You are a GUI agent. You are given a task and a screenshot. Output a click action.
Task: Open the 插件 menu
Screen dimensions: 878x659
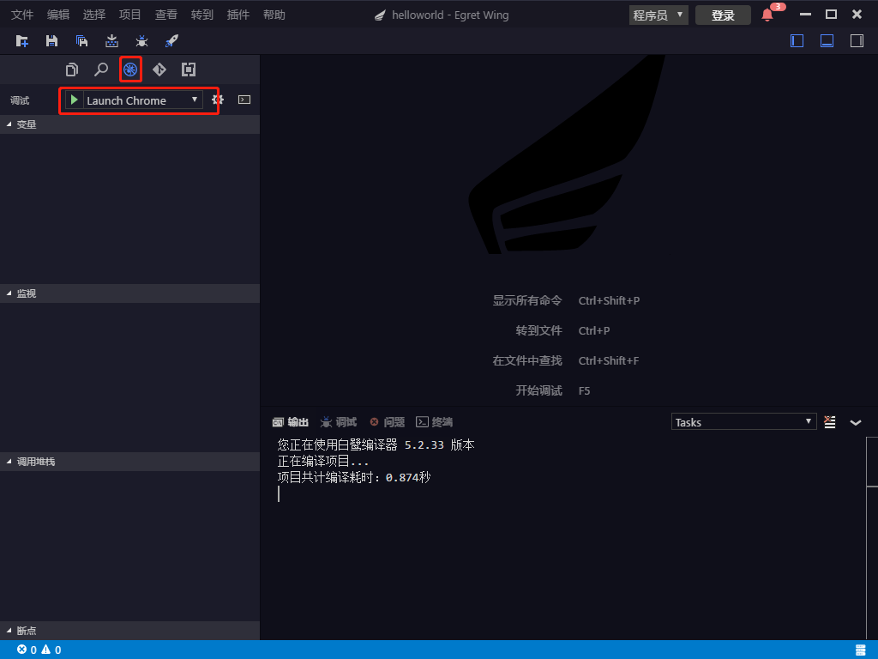238,15
